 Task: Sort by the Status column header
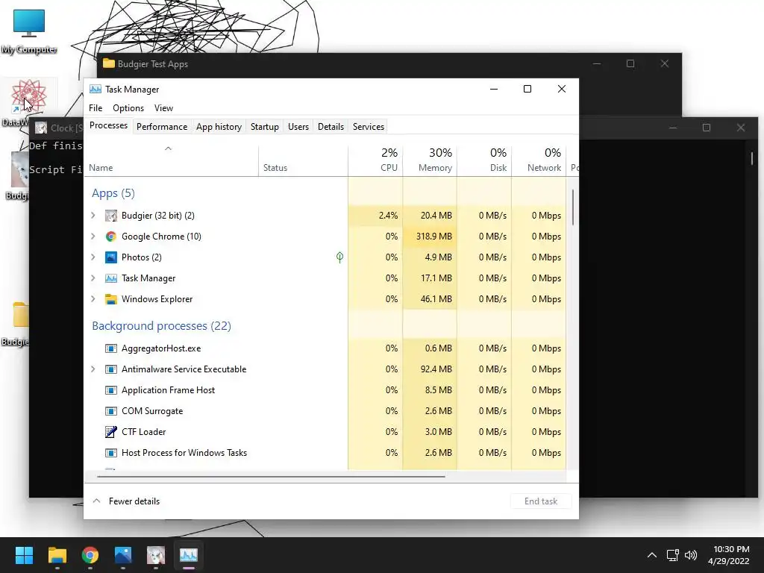(x=303, y=161)
